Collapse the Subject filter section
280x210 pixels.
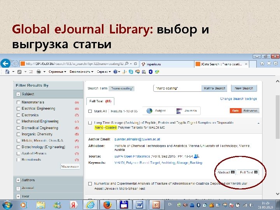pos(18,94)
